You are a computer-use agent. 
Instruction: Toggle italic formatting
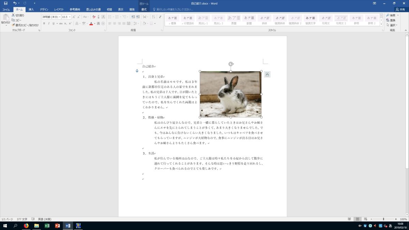point(48,24)
